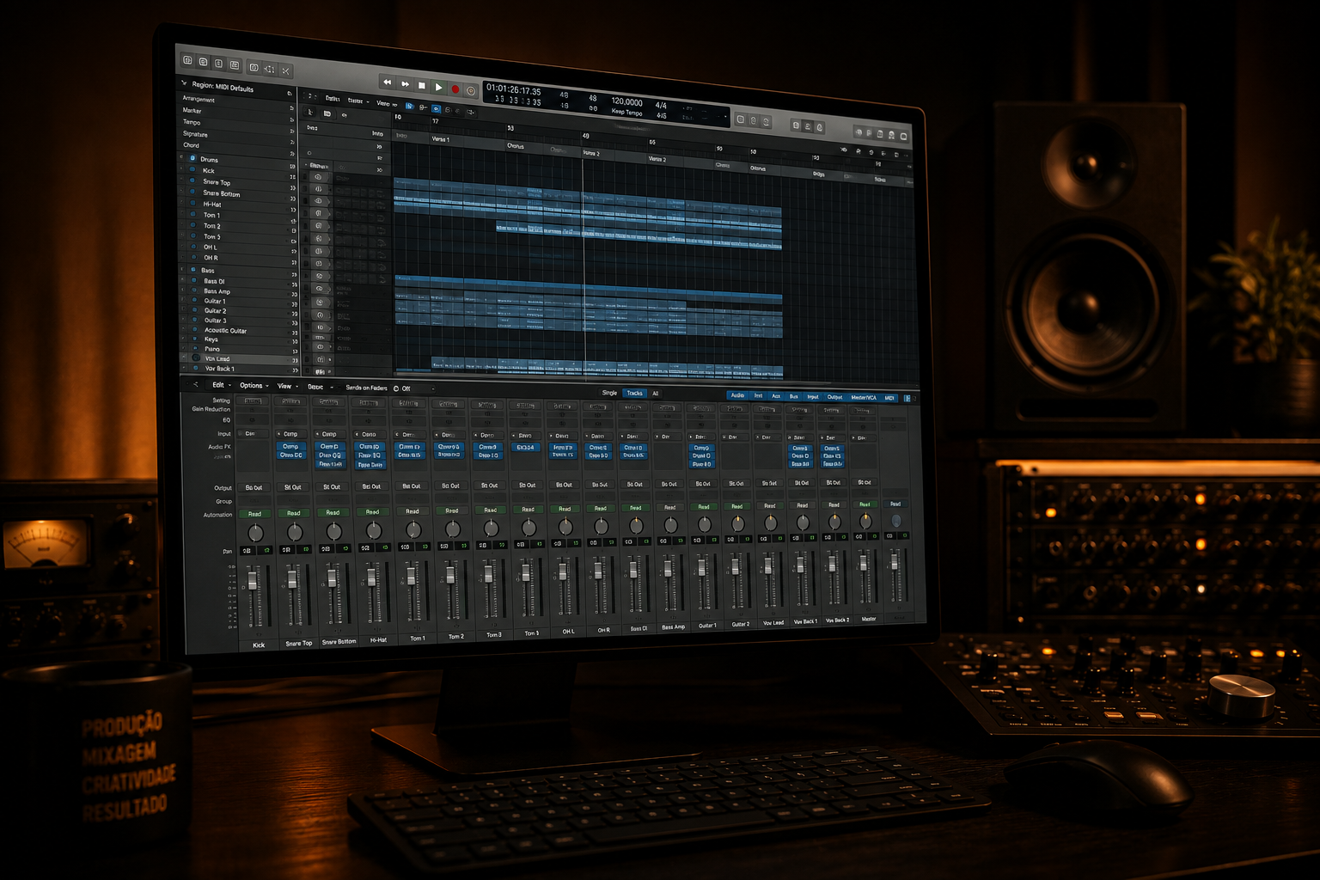1320x880 pixels.
Task: Click the Output slot on Hi-Hat channel
Action: click(x=371, y=486)
